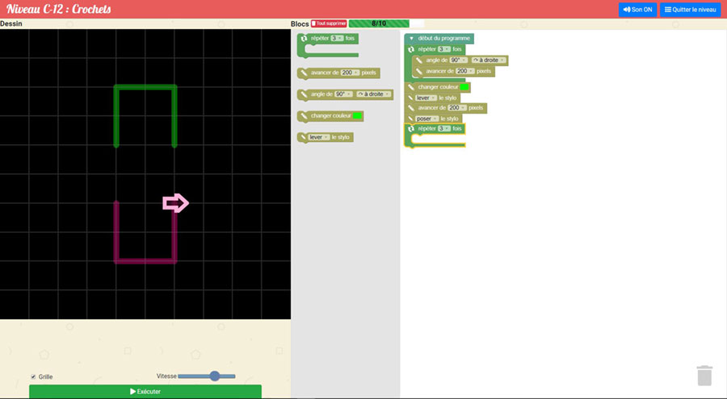Click Quitter le niveau menu button

pos(690,10)
